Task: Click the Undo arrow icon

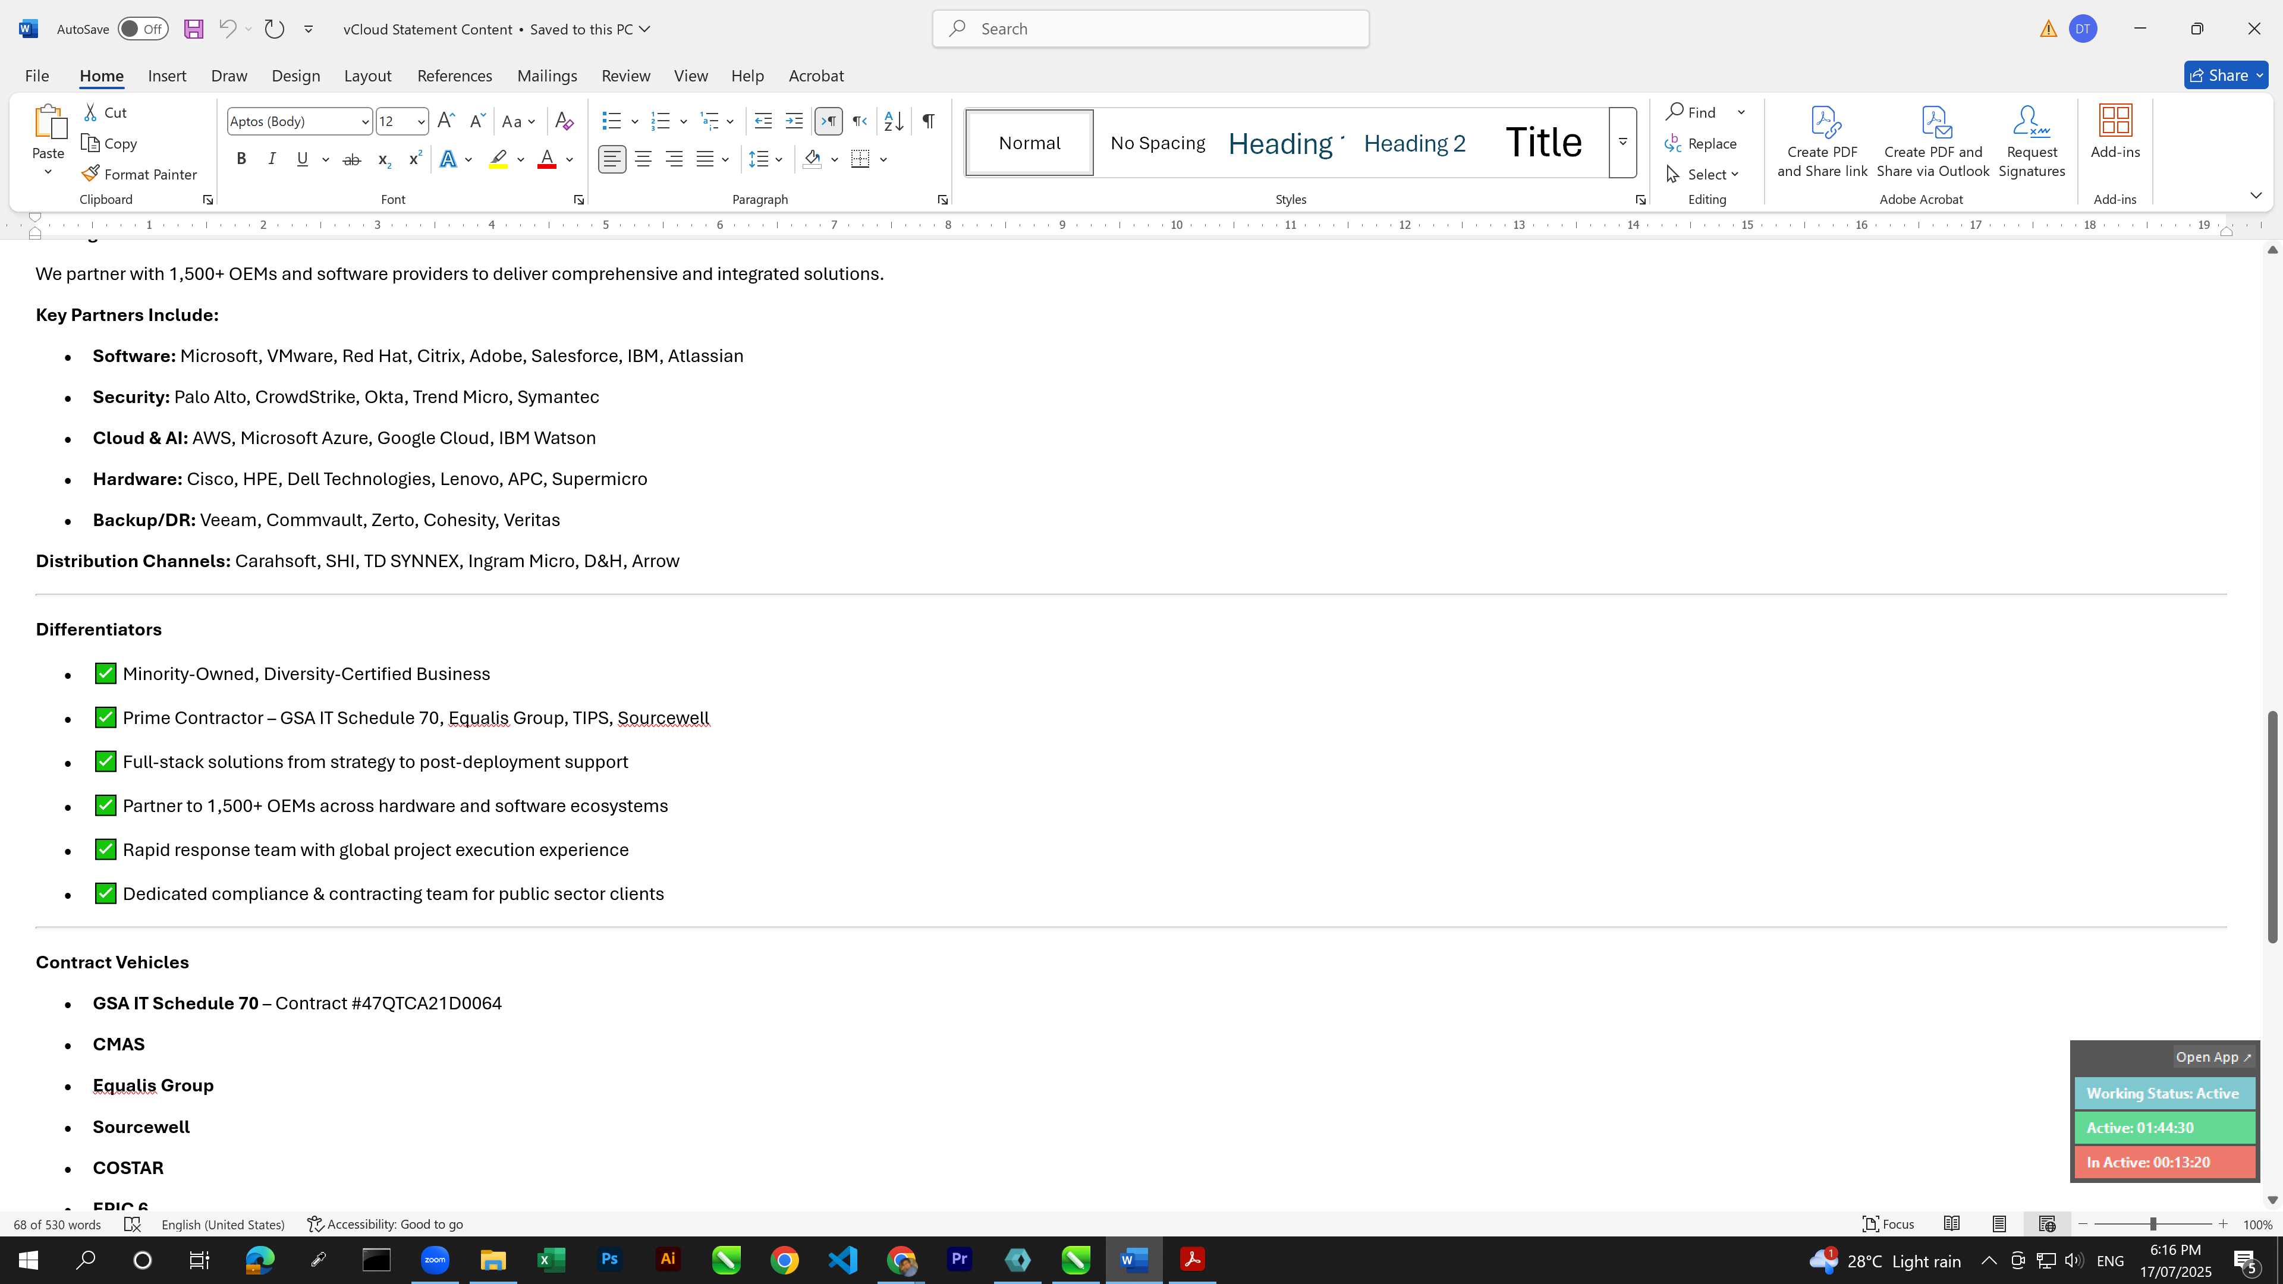Action: [227, 29]
